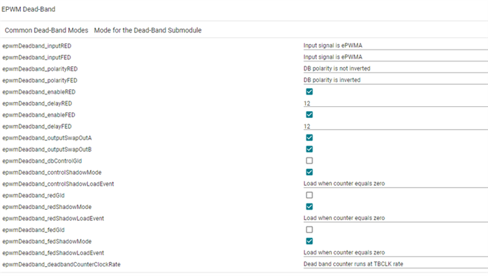
Task: Disable the epwmDeadband_enableFED checkbox
Action: tap(309, 115)
